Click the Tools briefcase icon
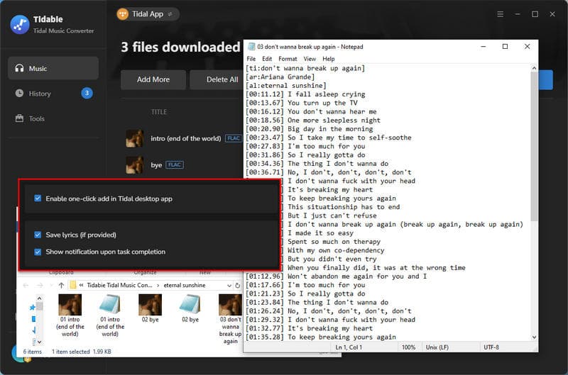 click(x=19, y=118)
